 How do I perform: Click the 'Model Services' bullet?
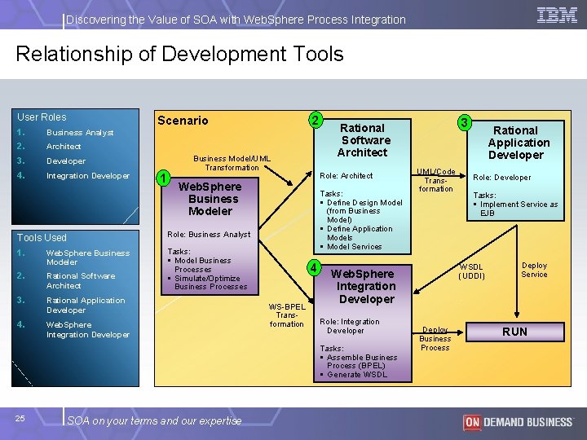351,247
